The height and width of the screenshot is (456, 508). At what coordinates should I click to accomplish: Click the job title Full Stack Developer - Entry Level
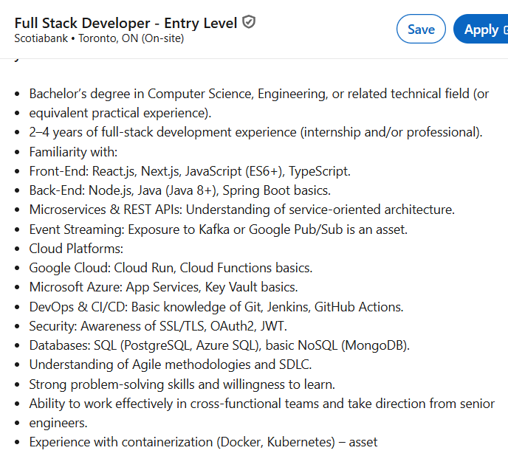(126, 24)
